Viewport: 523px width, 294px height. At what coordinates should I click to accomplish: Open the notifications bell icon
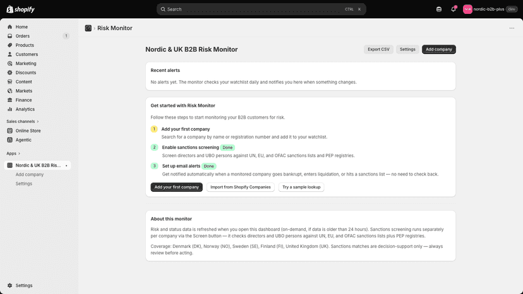tap(453, 9)
